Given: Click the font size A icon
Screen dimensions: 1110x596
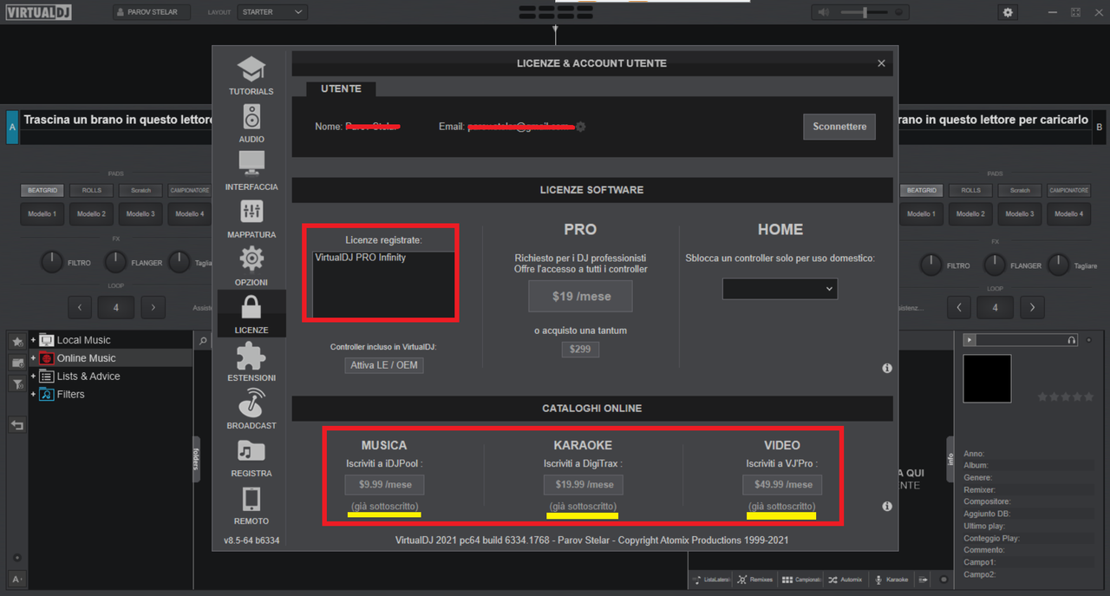Looking at the screenshot, I should tap(16, 579).
